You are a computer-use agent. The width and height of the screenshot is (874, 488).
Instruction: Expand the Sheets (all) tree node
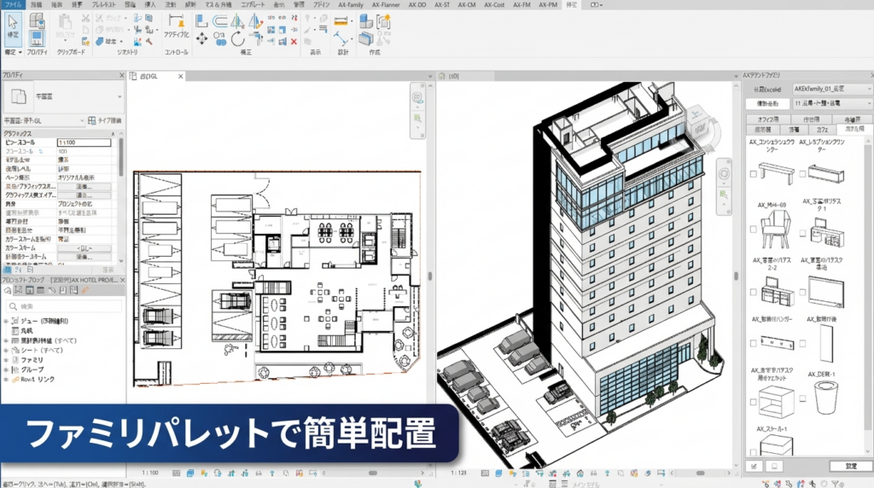[6, 351]
